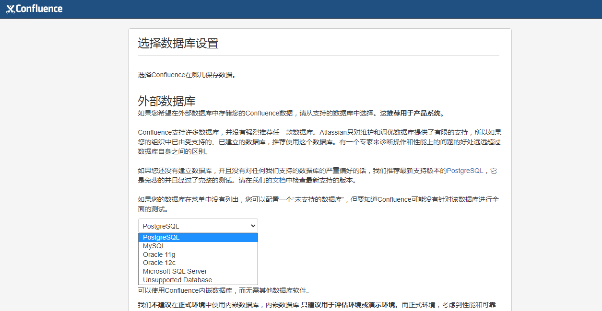Pick Oracle 12c from the list
The height and width of the screenshot is (311, 602).
pyautogui.click(x=198, y=263)
